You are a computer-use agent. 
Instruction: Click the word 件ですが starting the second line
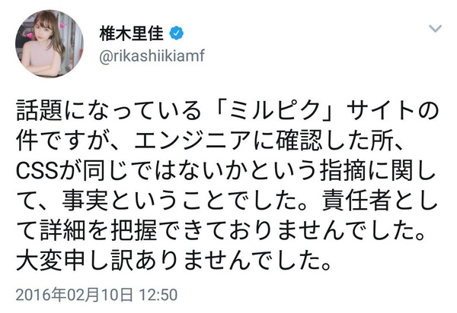pos(60,141)
